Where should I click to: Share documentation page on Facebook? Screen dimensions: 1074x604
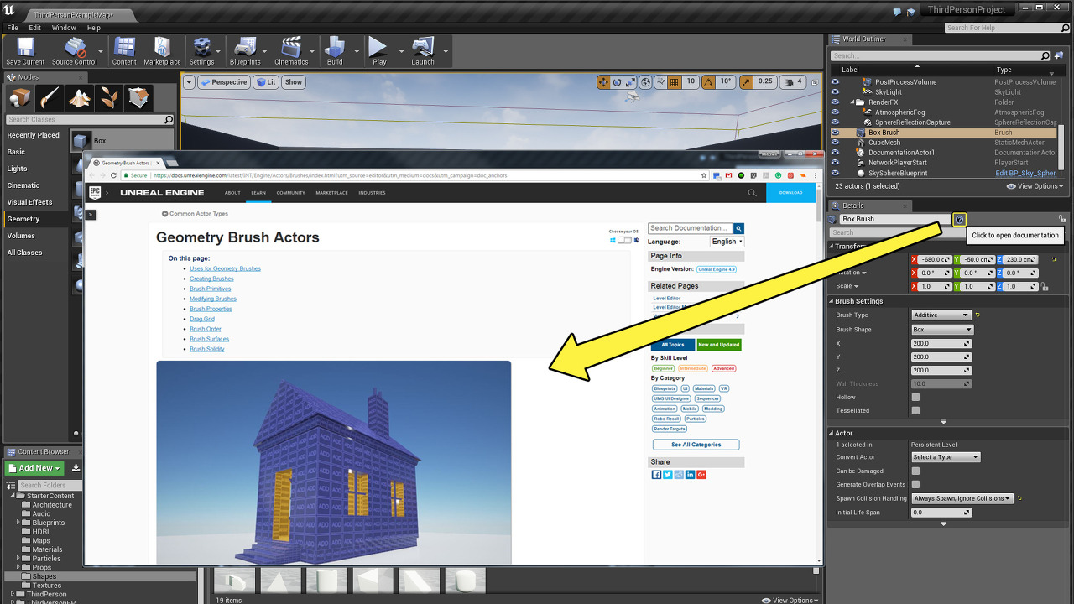(x=657, y=475)
